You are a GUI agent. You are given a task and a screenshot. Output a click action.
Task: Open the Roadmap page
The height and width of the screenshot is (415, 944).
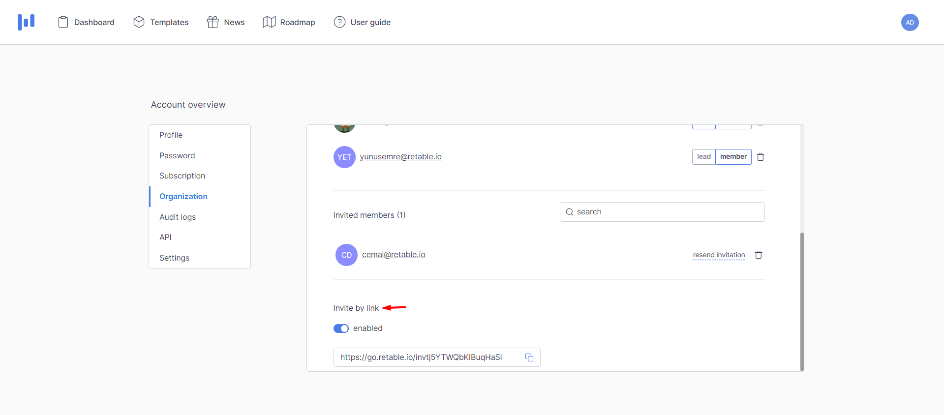289,22
